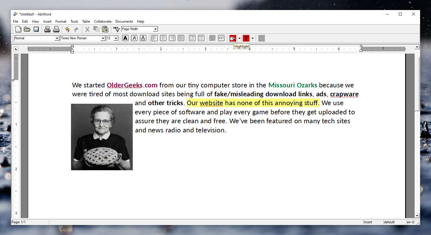This screenshot has width=431, height=235.
Task: Click the underlined word crapware
Action: click(344, 94)
